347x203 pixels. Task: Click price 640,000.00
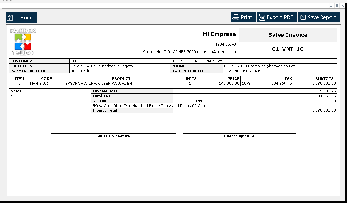(229, 84)
